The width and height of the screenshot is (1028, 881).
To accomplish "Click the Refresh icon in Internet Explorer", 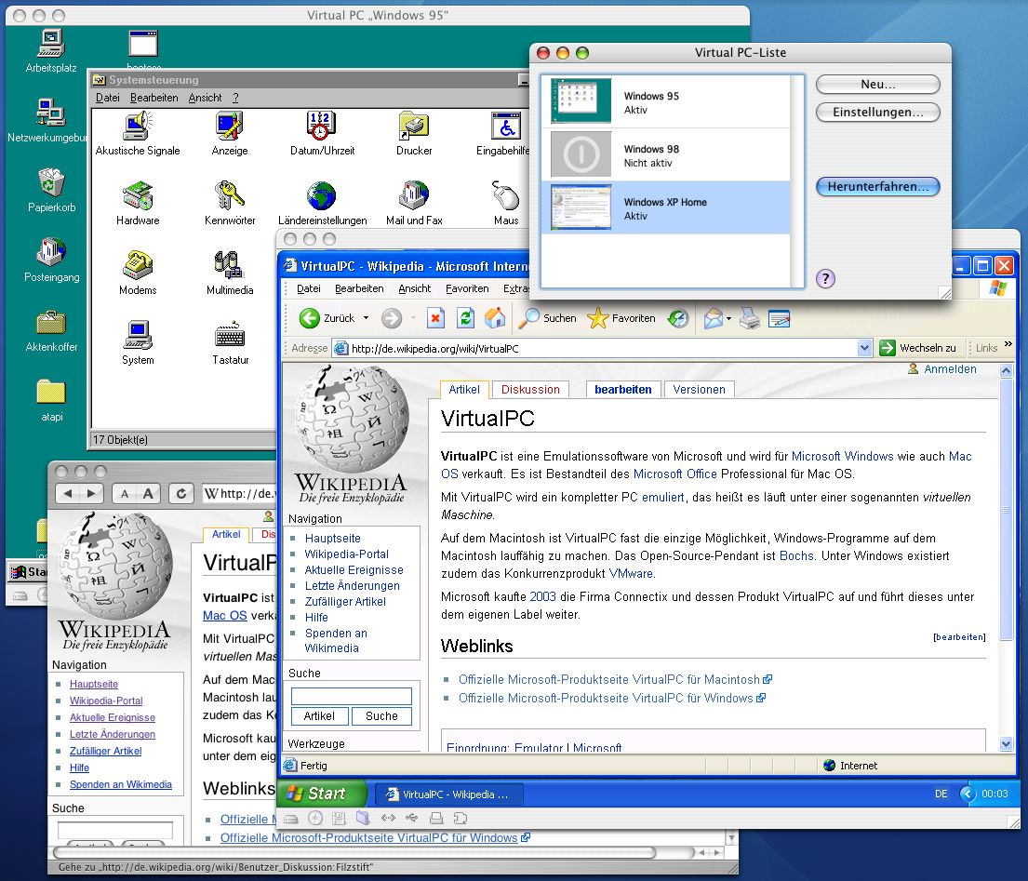I will (x=465, y=318).
